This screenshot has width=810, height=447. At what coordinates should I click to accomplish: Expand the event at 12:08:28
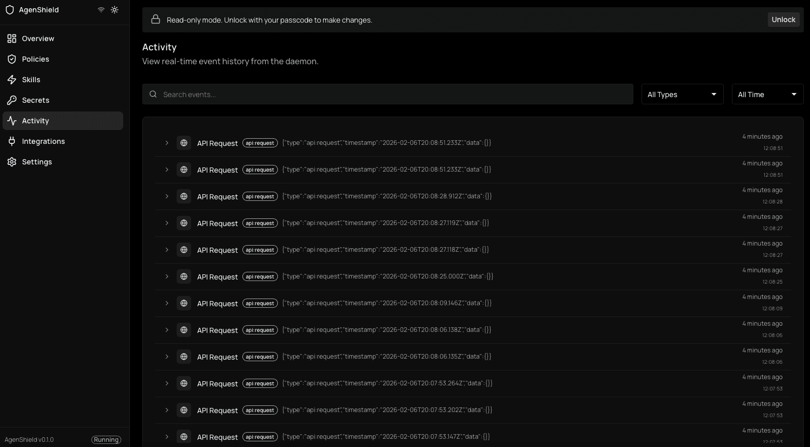[x=167, y=196]
